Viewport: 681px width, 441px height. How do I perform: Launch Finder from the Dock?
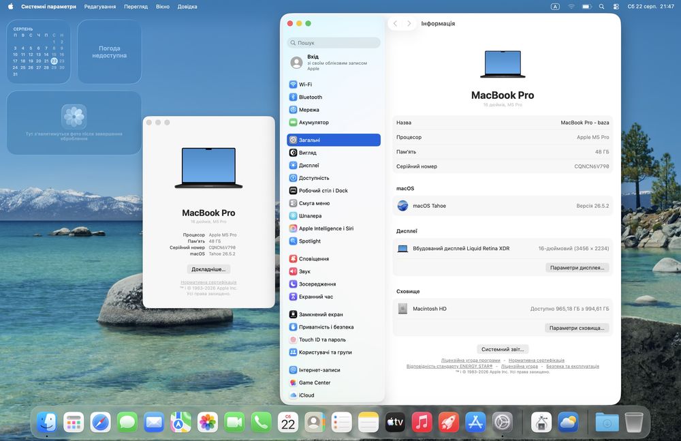point(46,422)
